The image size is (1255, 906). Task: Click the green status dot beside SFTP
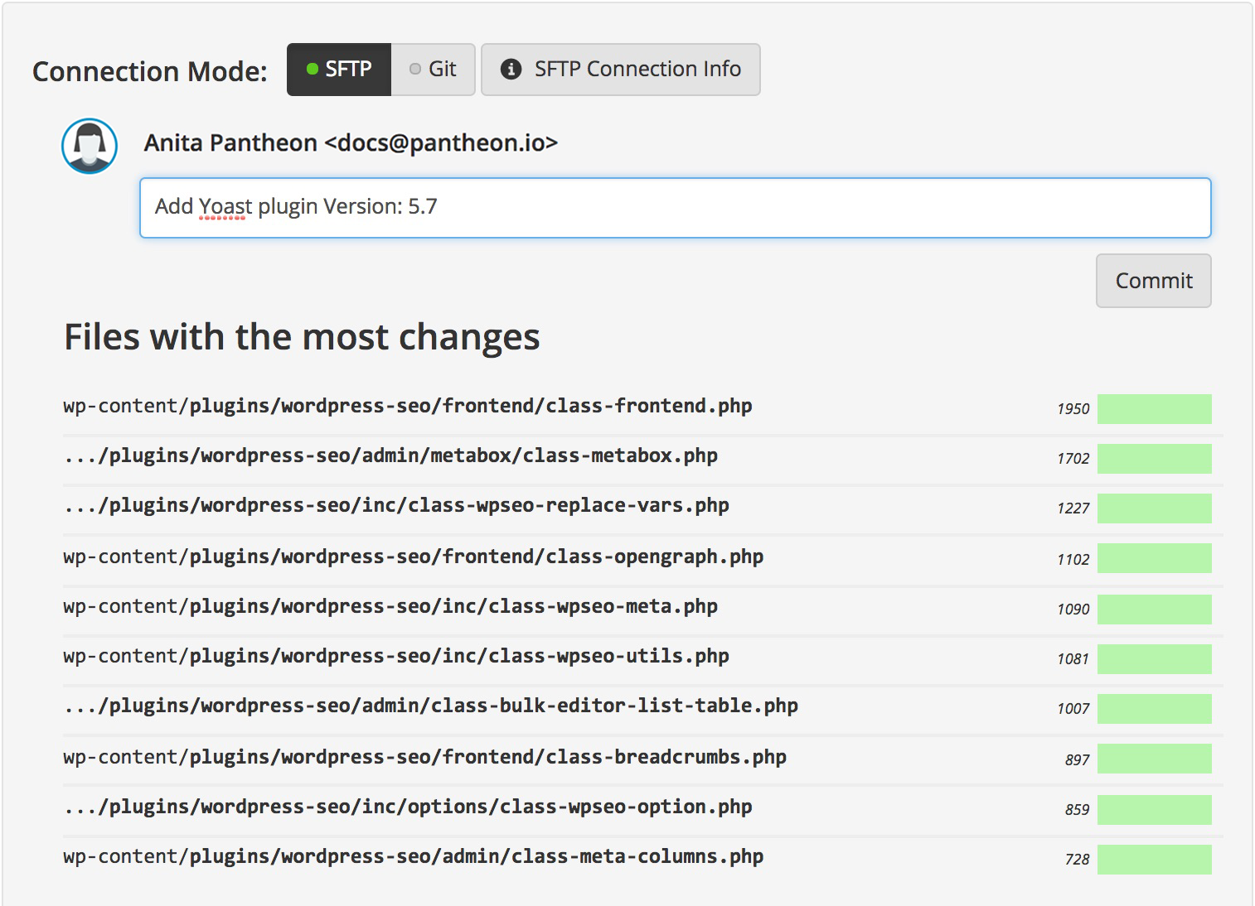(312, 70)
